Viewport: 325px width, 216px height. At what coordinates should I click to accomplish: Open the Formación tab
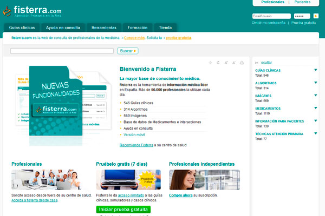[x=138, y=28]
